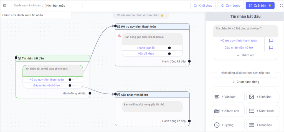Open Xem trước preview
The image size is (284, 132).
[x=230, y=6]
